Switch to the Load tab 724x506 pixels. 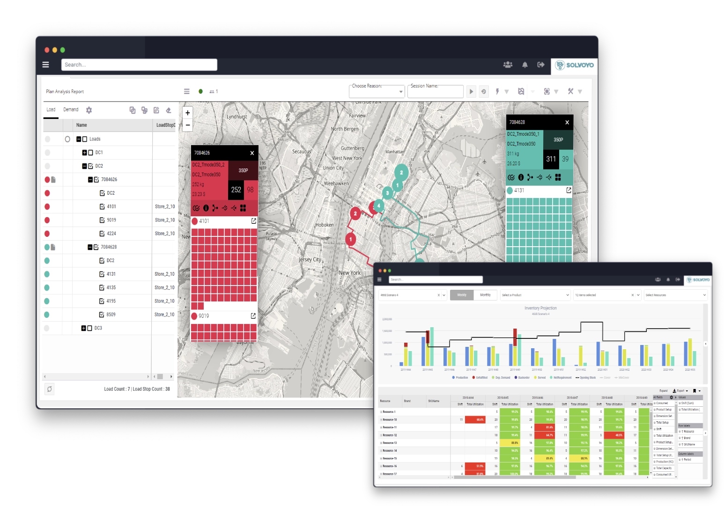[51, 110]
